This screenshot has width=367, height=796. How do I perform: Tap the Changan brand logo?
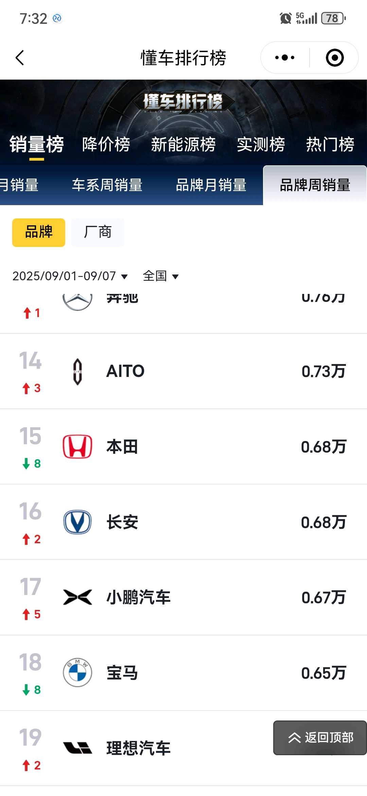click(77, 522)
